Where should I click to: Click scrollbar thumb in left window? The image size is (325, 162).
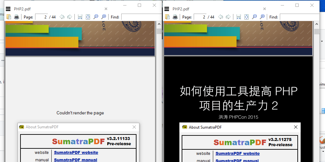click(x=159, y=31)
